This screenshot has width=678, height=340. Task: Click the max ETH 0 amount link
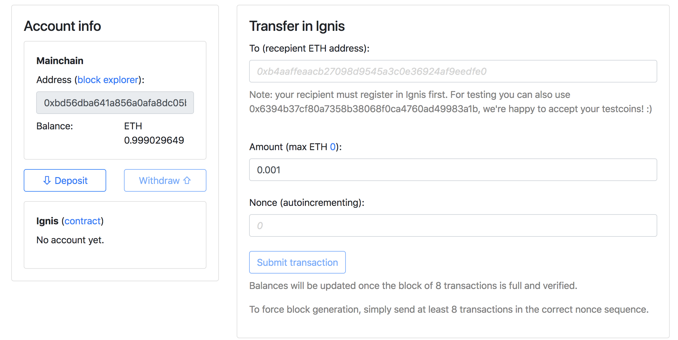point(332,147)
